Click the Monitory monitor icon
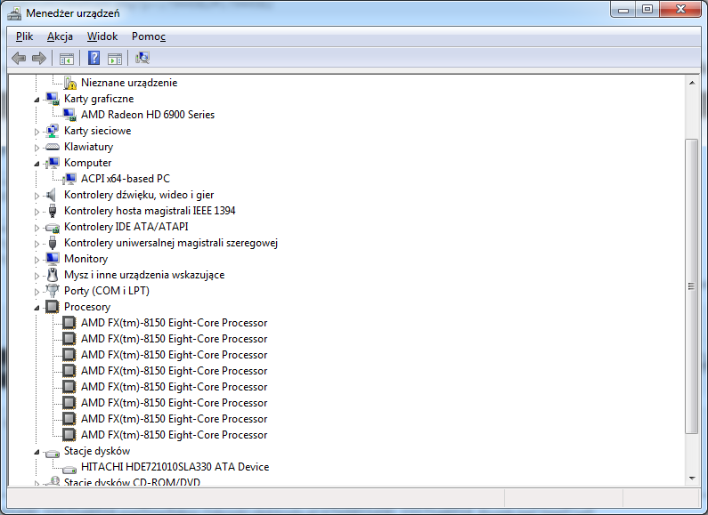The width and height of the screenshot is (708, 515). point(53,259)
